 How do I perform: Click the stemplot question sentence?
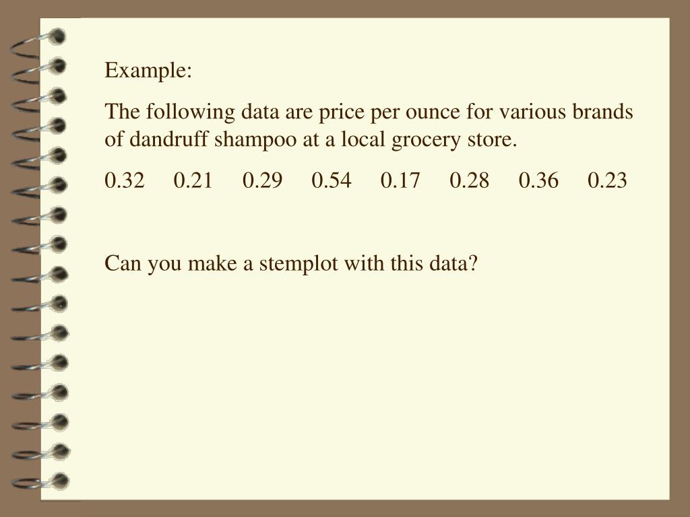291,264
